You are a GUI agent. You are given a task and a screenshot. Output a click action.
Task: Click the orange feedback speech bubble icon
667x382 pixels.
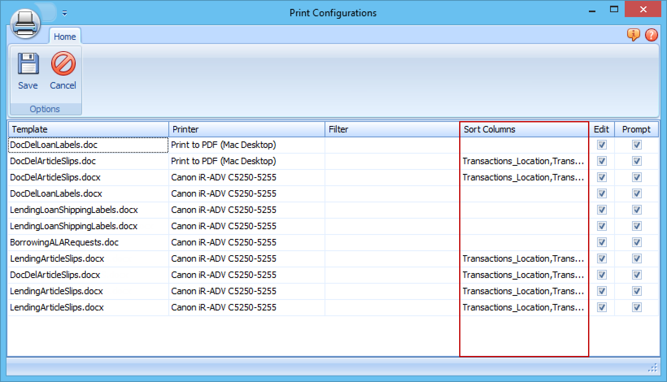(633, 35)
